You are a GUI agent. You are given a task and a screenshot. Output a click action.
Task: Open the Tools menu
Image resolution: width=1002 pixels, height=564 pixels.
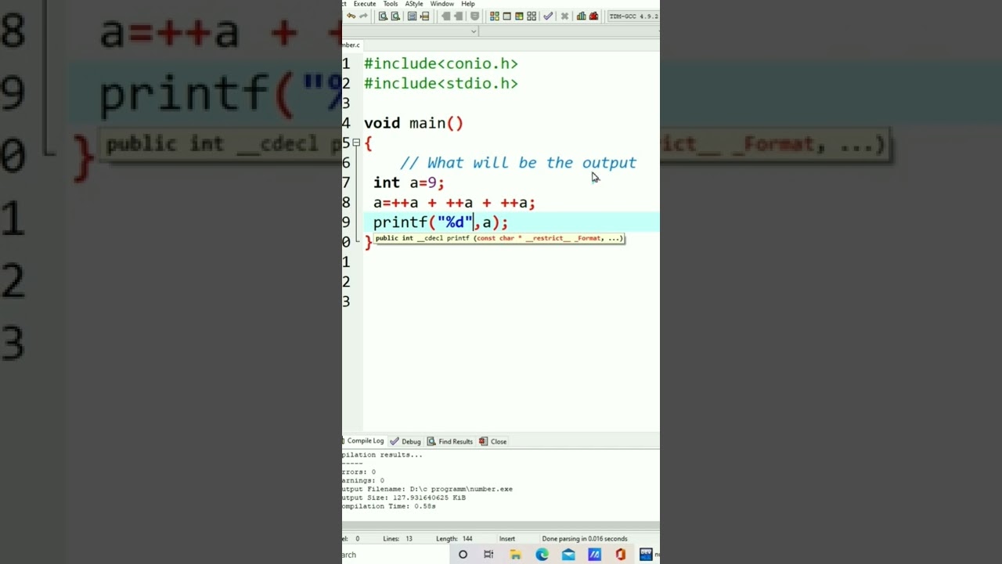tap(391, 4)
